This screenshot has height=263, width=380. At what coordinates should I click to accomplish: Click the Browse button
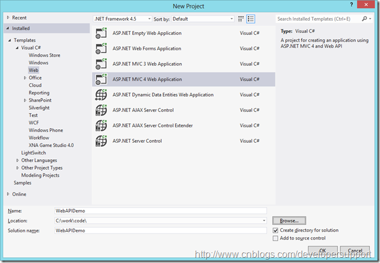[x=289, y=221]
